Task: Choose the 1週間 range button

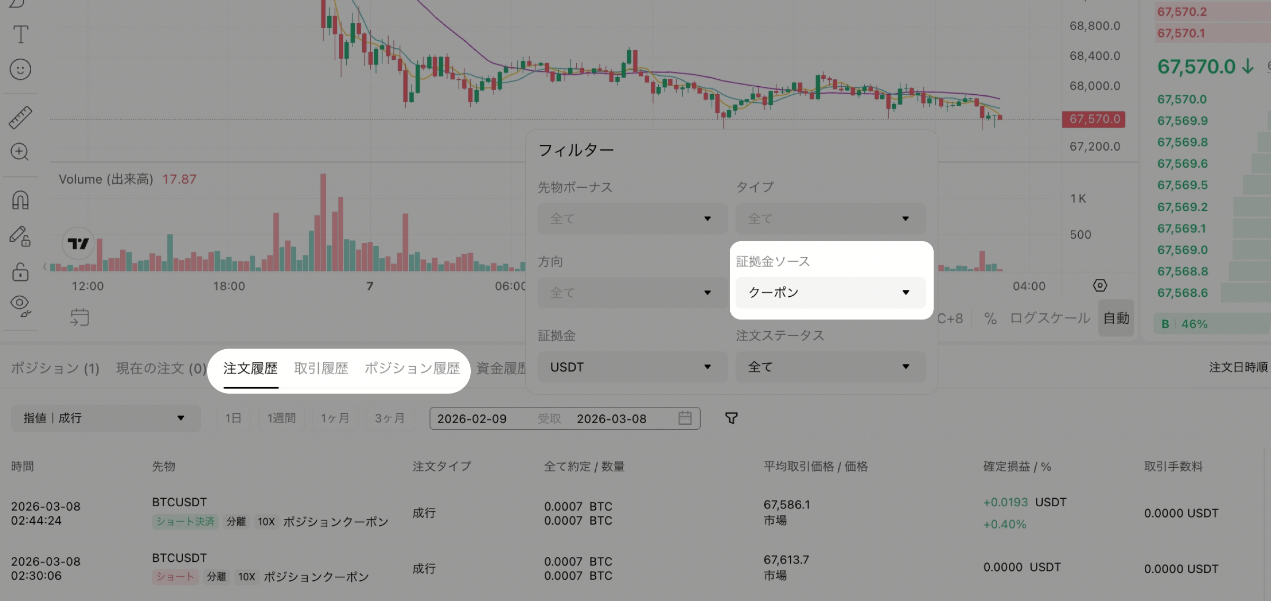Action: coord(281,418)
